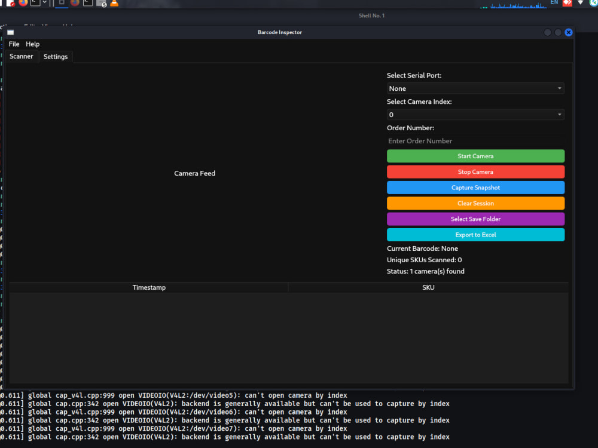This screenshot has width=598, height=448.
Task: Switch to the Scanner tab
Action: tap(22, 56)
